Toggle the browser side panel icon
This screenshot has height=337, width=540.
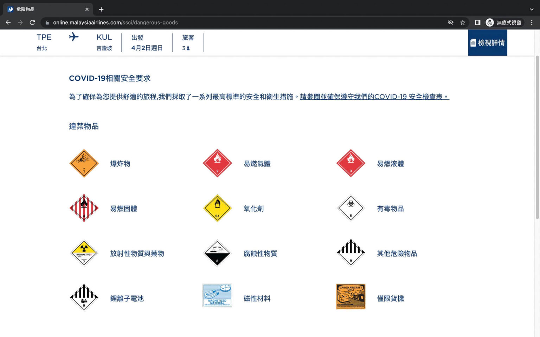coord(477,22)
